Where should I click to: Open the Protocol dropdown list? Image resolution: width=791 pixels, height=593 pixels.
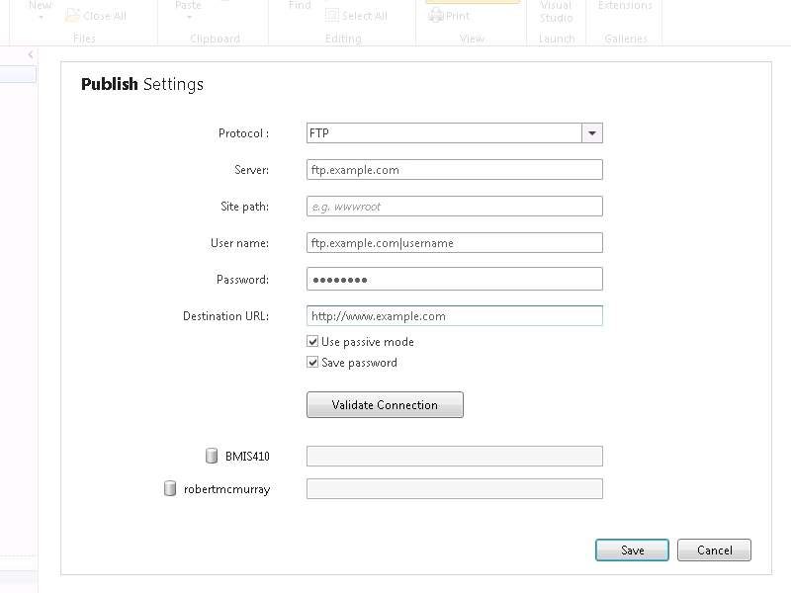(x=591, y=133)
